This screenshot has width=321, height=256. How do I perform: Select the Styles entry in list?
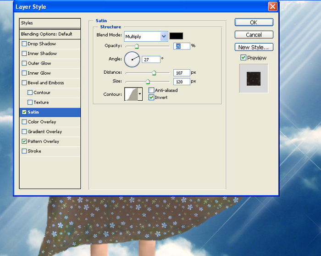click(27, 23)
